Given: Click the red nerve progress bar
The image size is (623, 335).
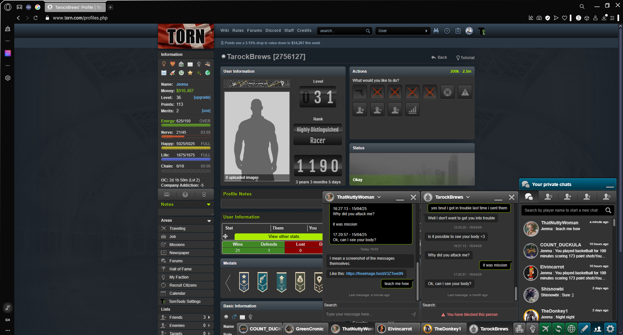Looking at the screenshot, I should pos(186,137).
